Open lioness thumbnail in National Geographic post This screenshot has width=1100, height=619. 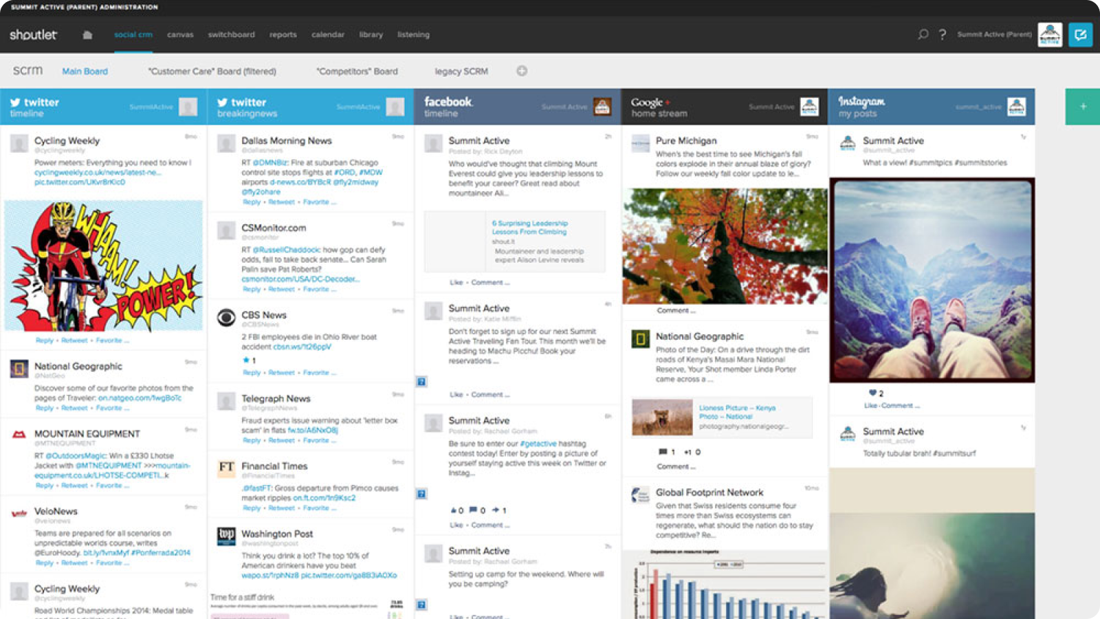click(x=662, y=417)
